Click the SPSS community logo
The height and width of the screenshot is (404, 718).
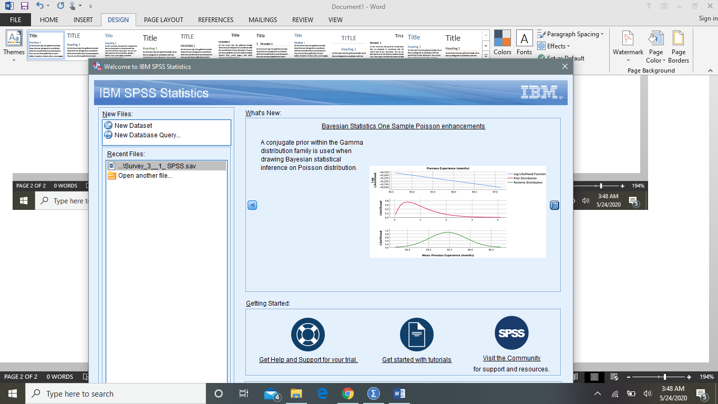click(511, 332)
